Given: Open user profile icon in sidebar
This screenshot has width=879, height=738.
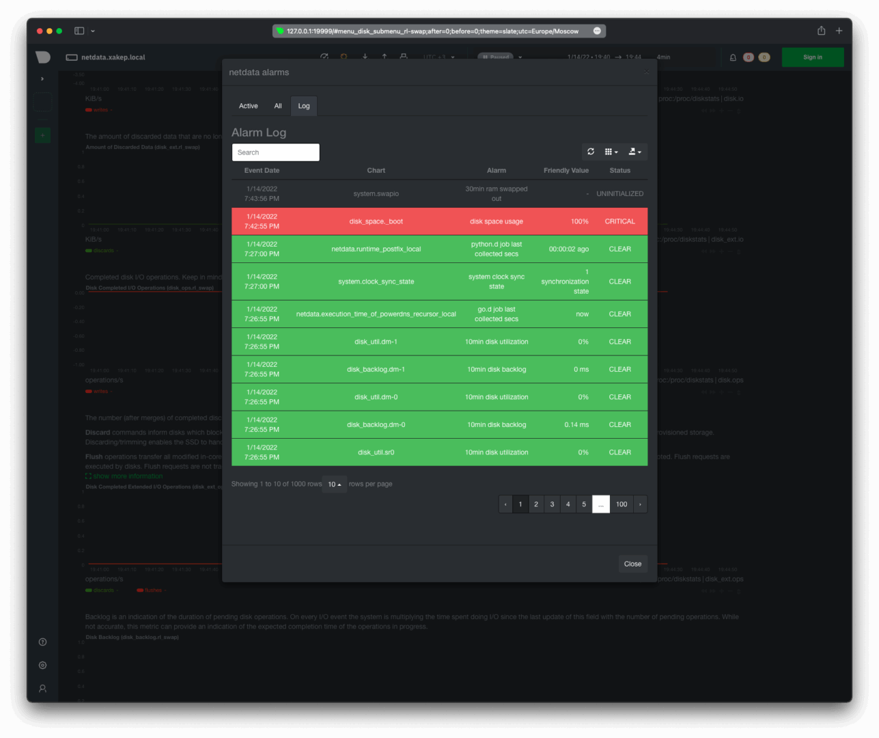Looking at the screenshot, I should click(42, 688).
